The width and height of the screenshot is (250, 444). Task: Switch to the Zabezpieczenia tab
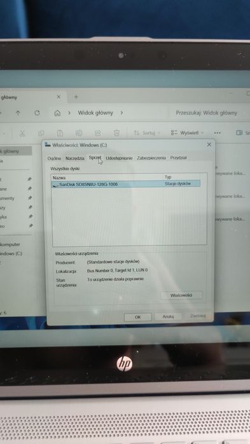click(151, 158)
